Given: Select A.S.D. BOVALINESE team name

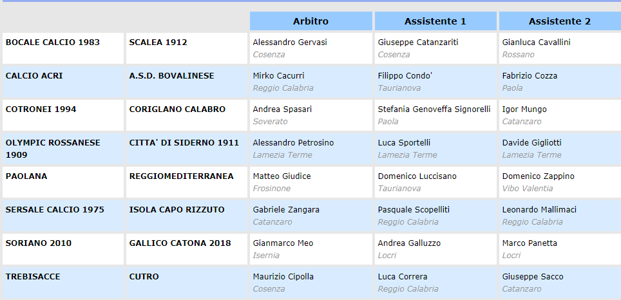Looking at the screenshot, I should [172, 76].
